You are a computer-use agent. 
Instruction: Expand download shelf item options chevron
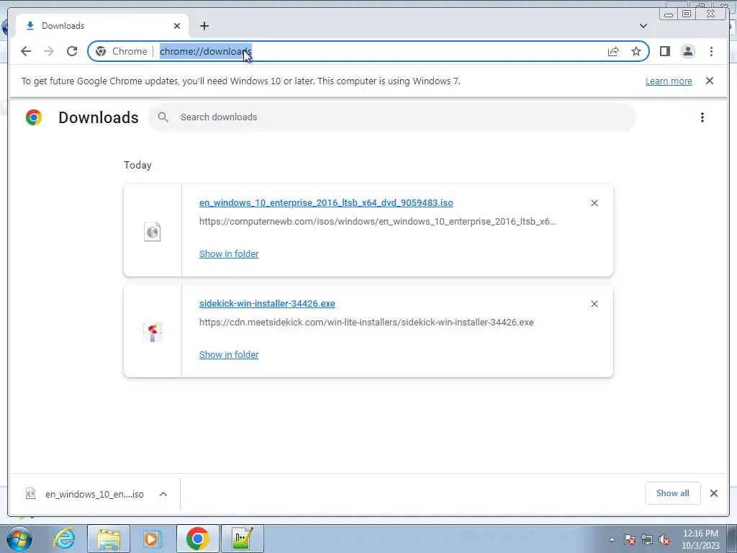click(163, 494)
